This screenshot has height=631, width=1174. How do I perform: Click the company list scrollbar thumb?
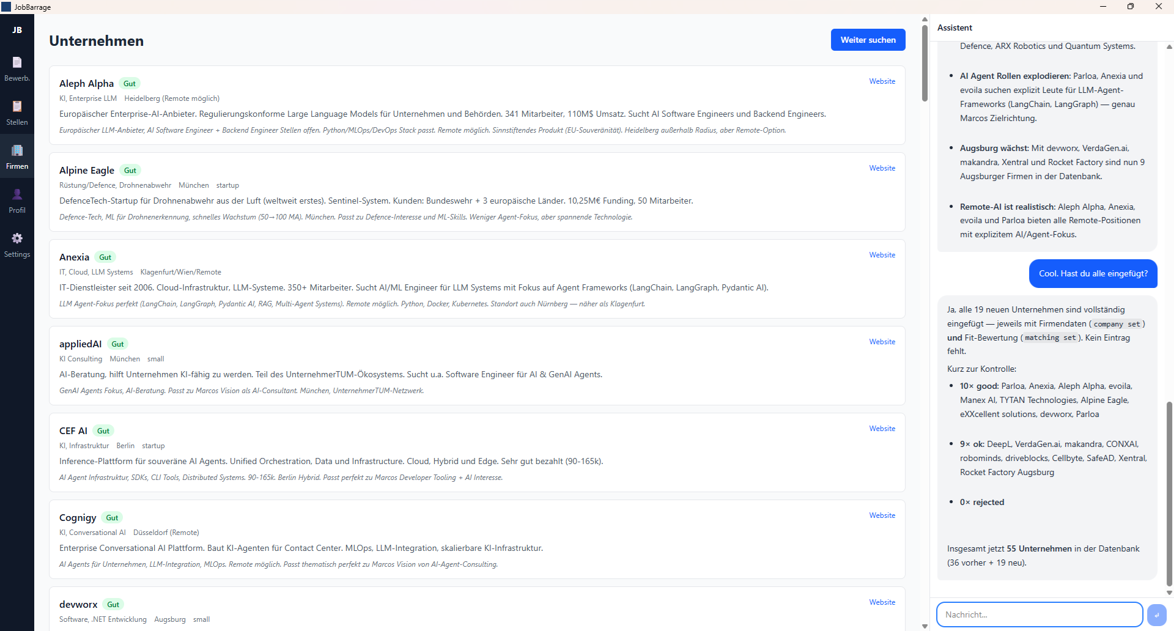925,63
